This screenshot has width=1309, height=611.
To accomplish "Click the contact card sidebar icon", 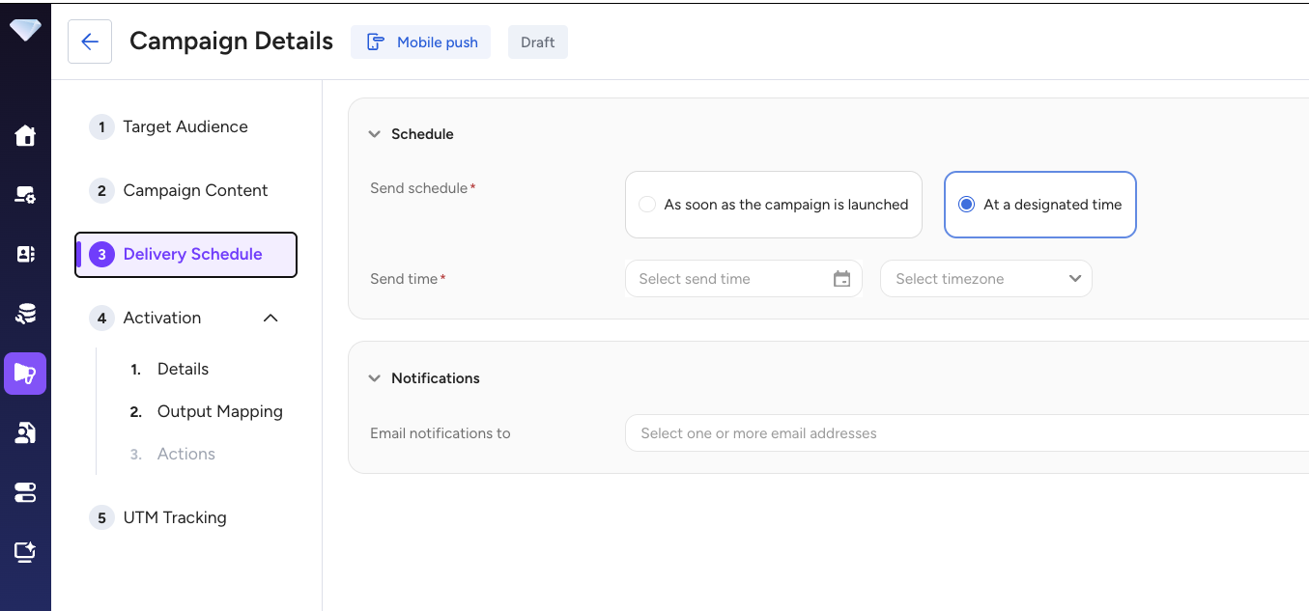I will tap(25, 254).
